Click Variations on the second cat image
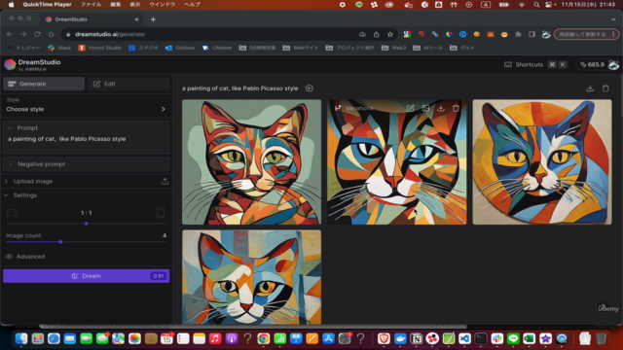 (x=353, y=108)
